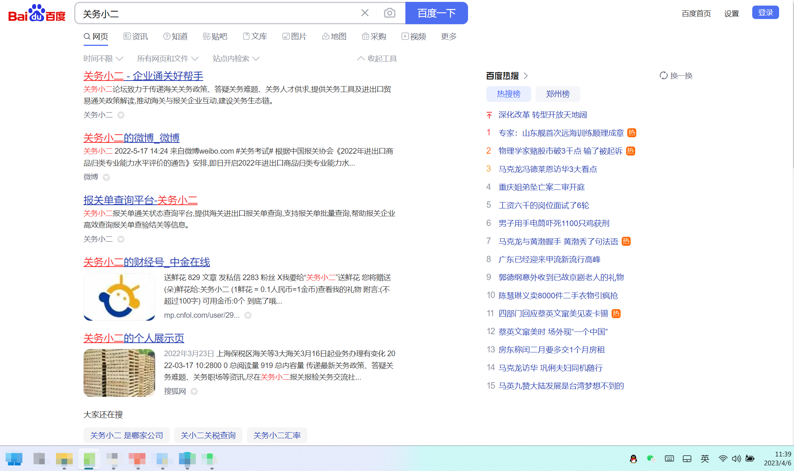Switch to the 贴吧 tab

click(215, 36)
